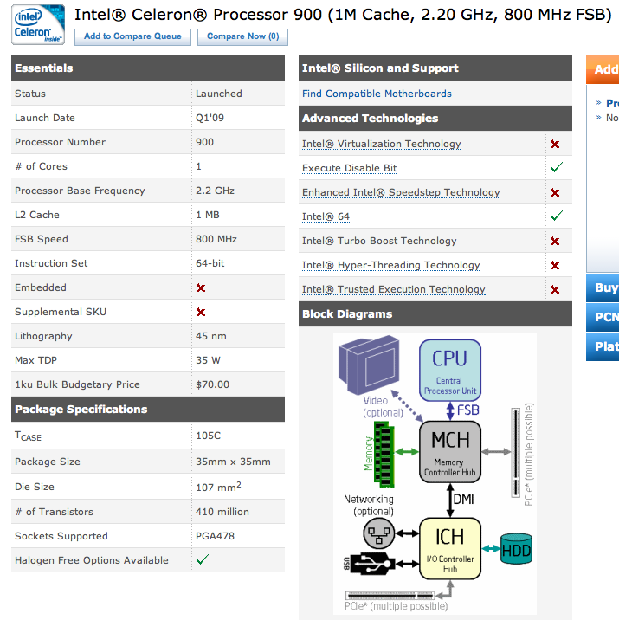The width and height of the screenshot is (619, 620).
Task: Click the '$70.00' price value
Action: [212, 384]
